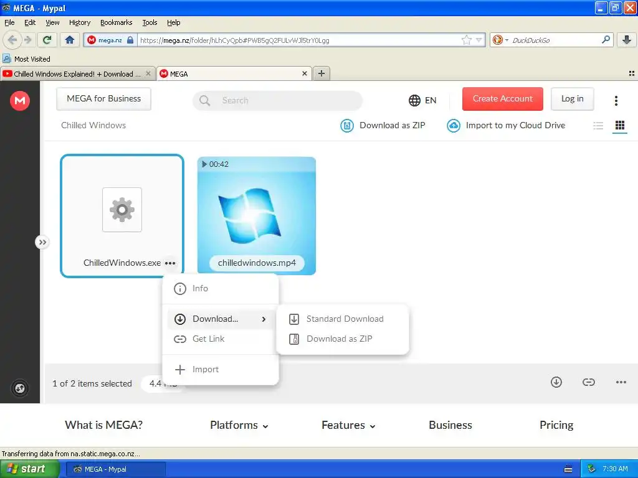This screenshot has height=478, width=638.
Task: Click Download as ZIP in folder toolbar
Action: (383, 125)
